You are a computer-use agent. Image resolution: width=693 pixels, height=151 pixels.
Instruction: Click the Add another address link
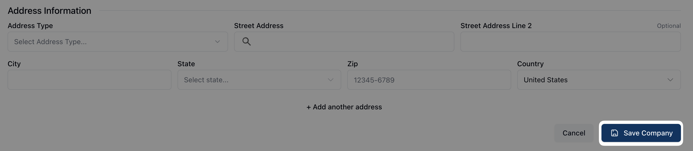[x=344, y=107]
